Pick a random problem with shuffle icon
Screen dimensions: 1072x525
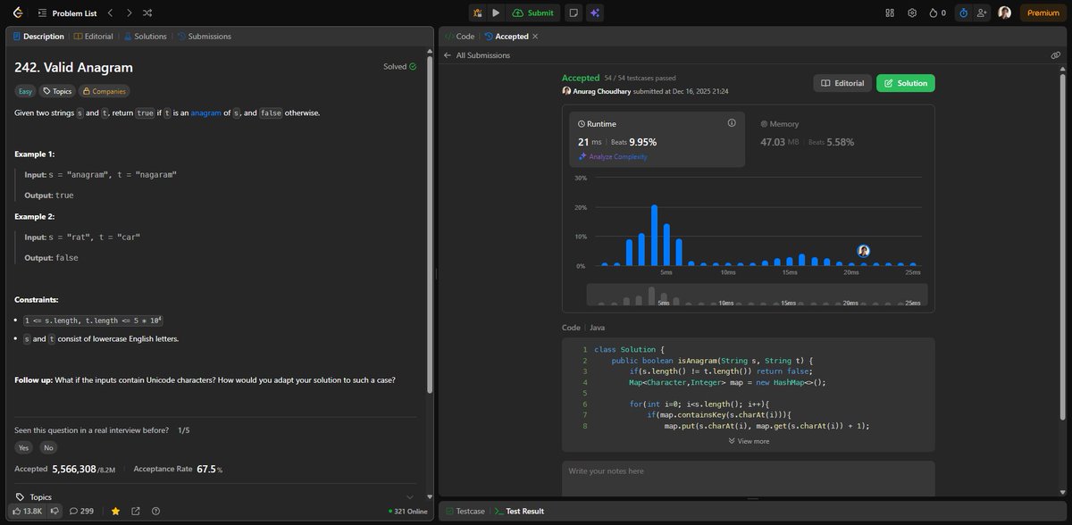point(147,12)
